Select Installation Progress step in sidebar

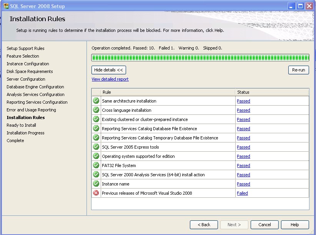25,133
